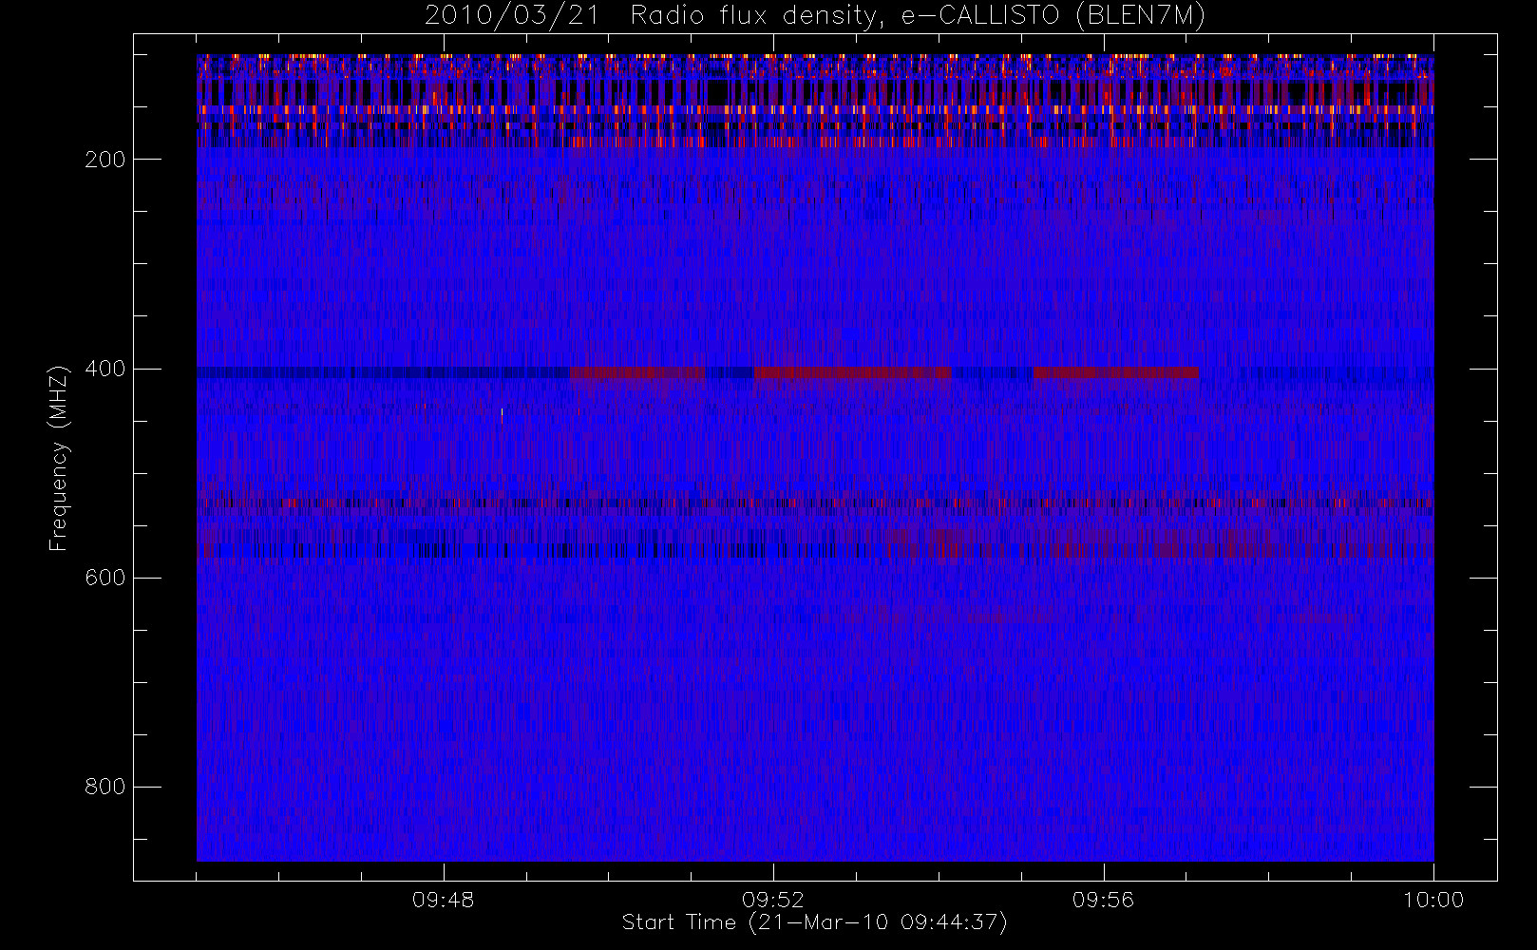
Task: Select the 'Frequency (MHZ)' vertical axis label
Action: coord(59,458)
